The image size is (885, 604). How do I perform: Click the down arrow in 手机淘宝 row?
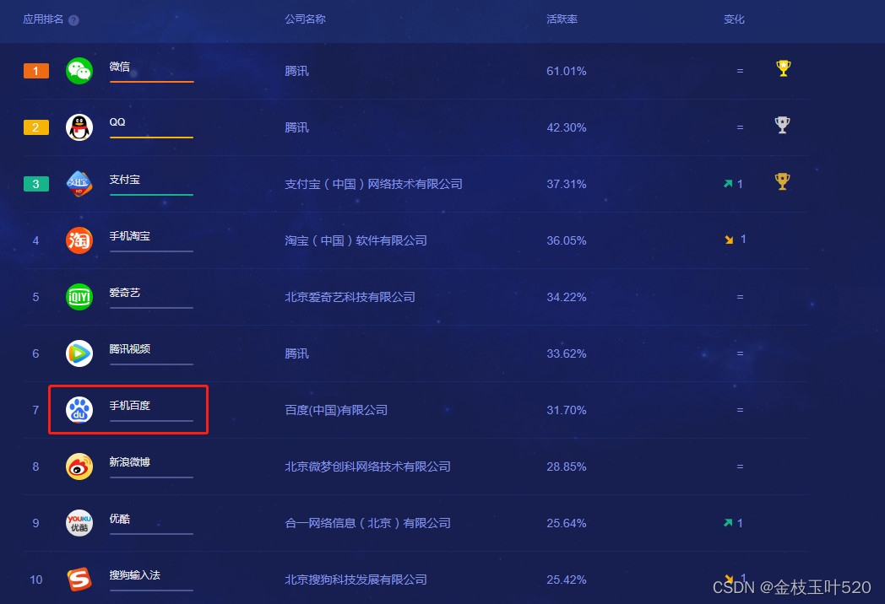point(730,240)
